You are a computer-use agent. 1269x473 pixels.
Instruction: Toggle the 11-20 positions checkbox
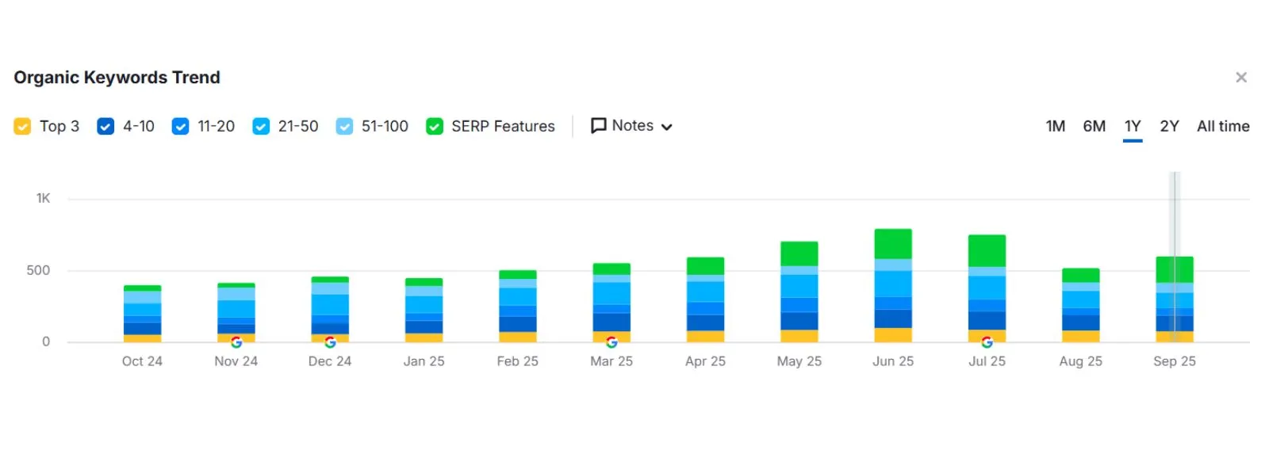point(180,126)
